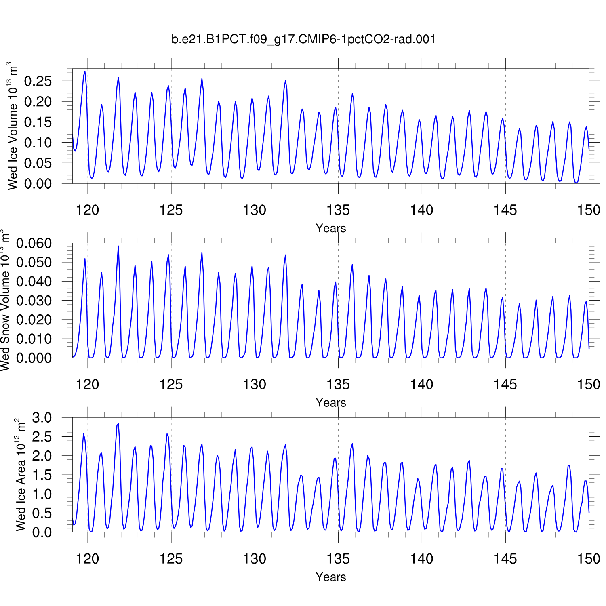Click the Years label under the middle plot

coord(330,403)
